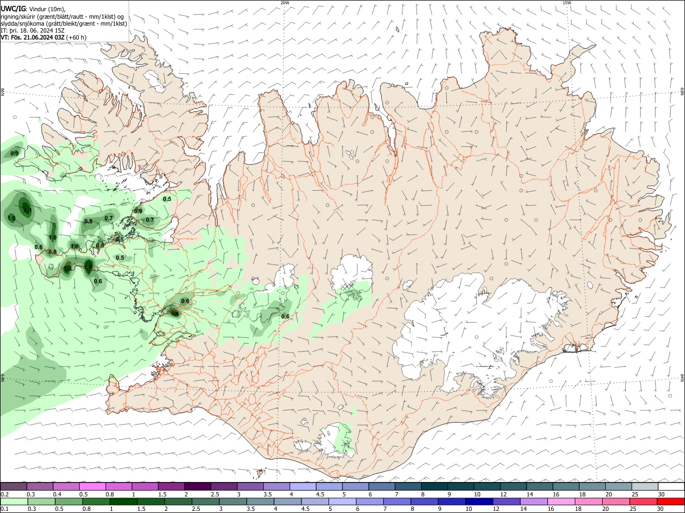685x513 pixels.
Task: Click the '15W' longitude label
Action: click(567, 3)
